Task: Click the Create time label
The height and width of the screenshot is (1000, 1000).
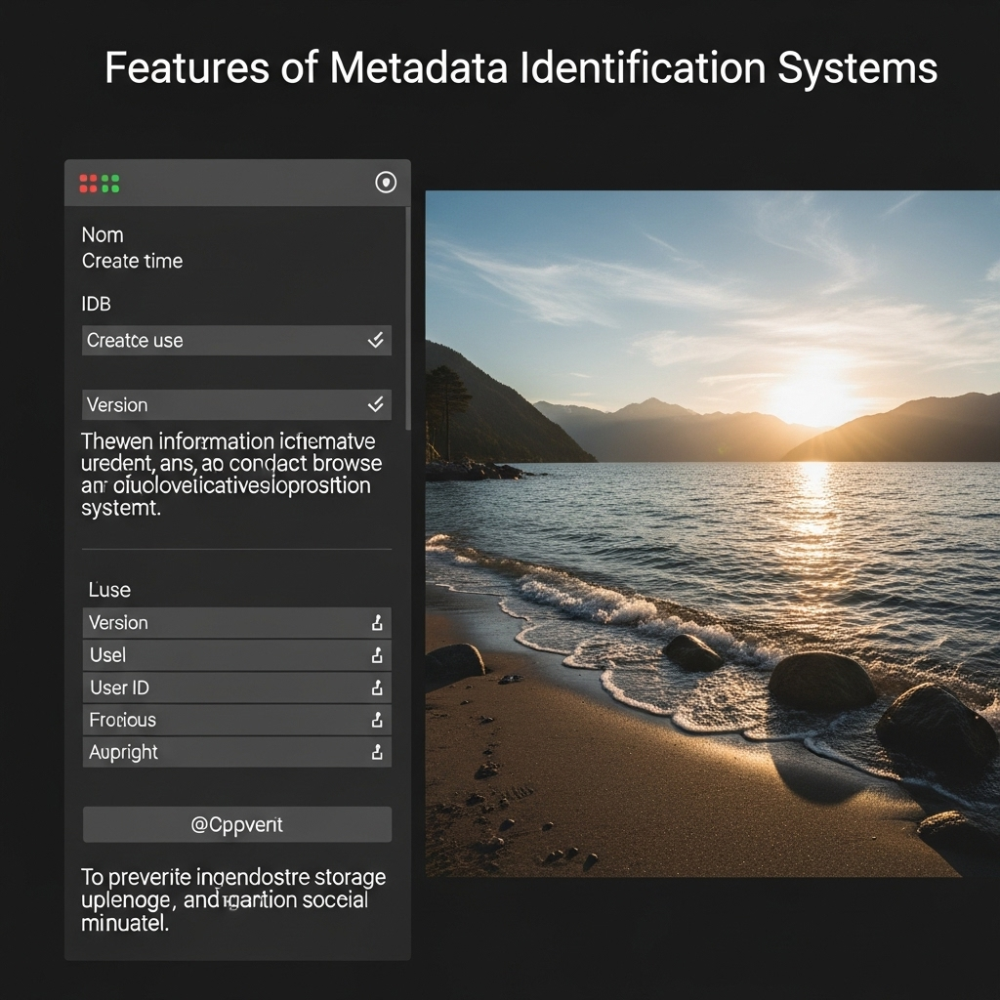Action: tap(132, 261)
